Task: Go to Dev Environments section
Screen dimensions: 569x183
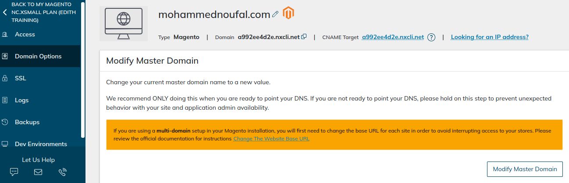Action: pyautogui.click(x=41, y=144)
